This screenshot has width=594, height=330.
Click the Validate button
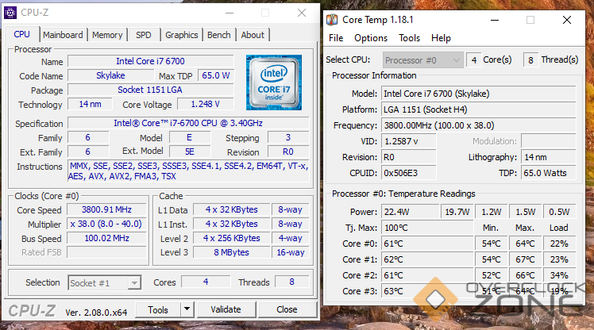coord(226,309)
